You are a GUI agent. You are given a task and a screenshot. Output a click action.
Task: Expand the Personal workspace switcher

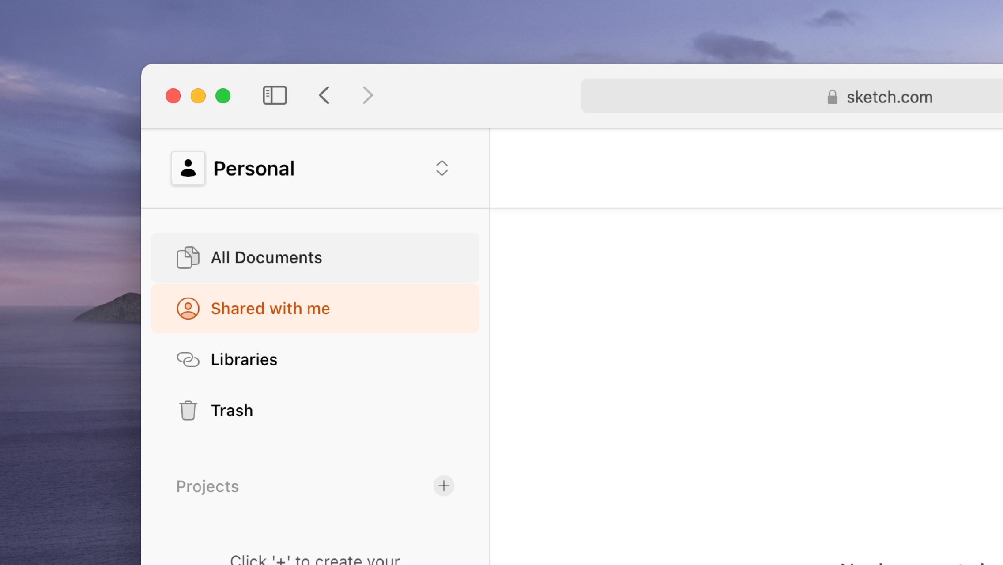click(x=441, y=167)
